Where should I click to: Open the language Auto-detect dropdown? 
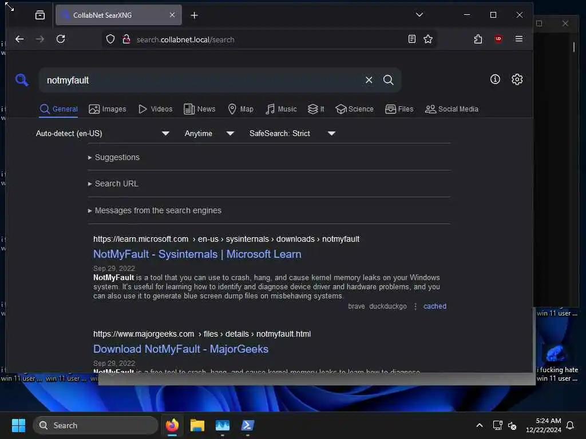[102, 133]
